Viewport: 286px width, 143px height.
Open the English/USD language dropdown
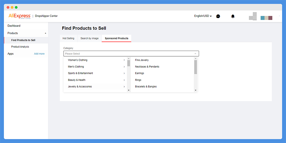203,16
